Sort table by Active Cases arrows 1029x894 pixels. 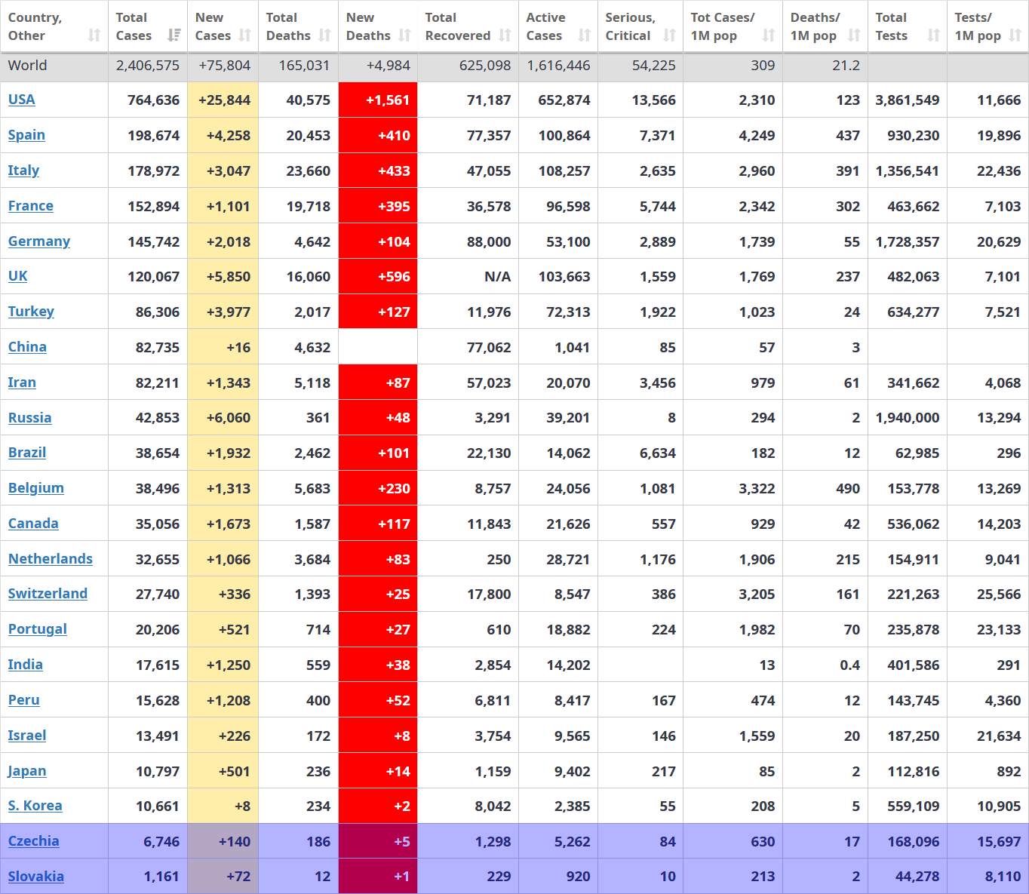coord(584,35)
